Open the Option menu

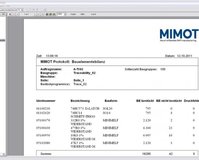(x=2, y=6)
